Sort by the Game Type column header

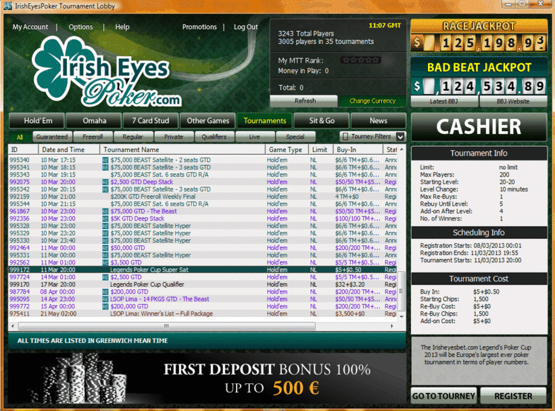(287, 150)
